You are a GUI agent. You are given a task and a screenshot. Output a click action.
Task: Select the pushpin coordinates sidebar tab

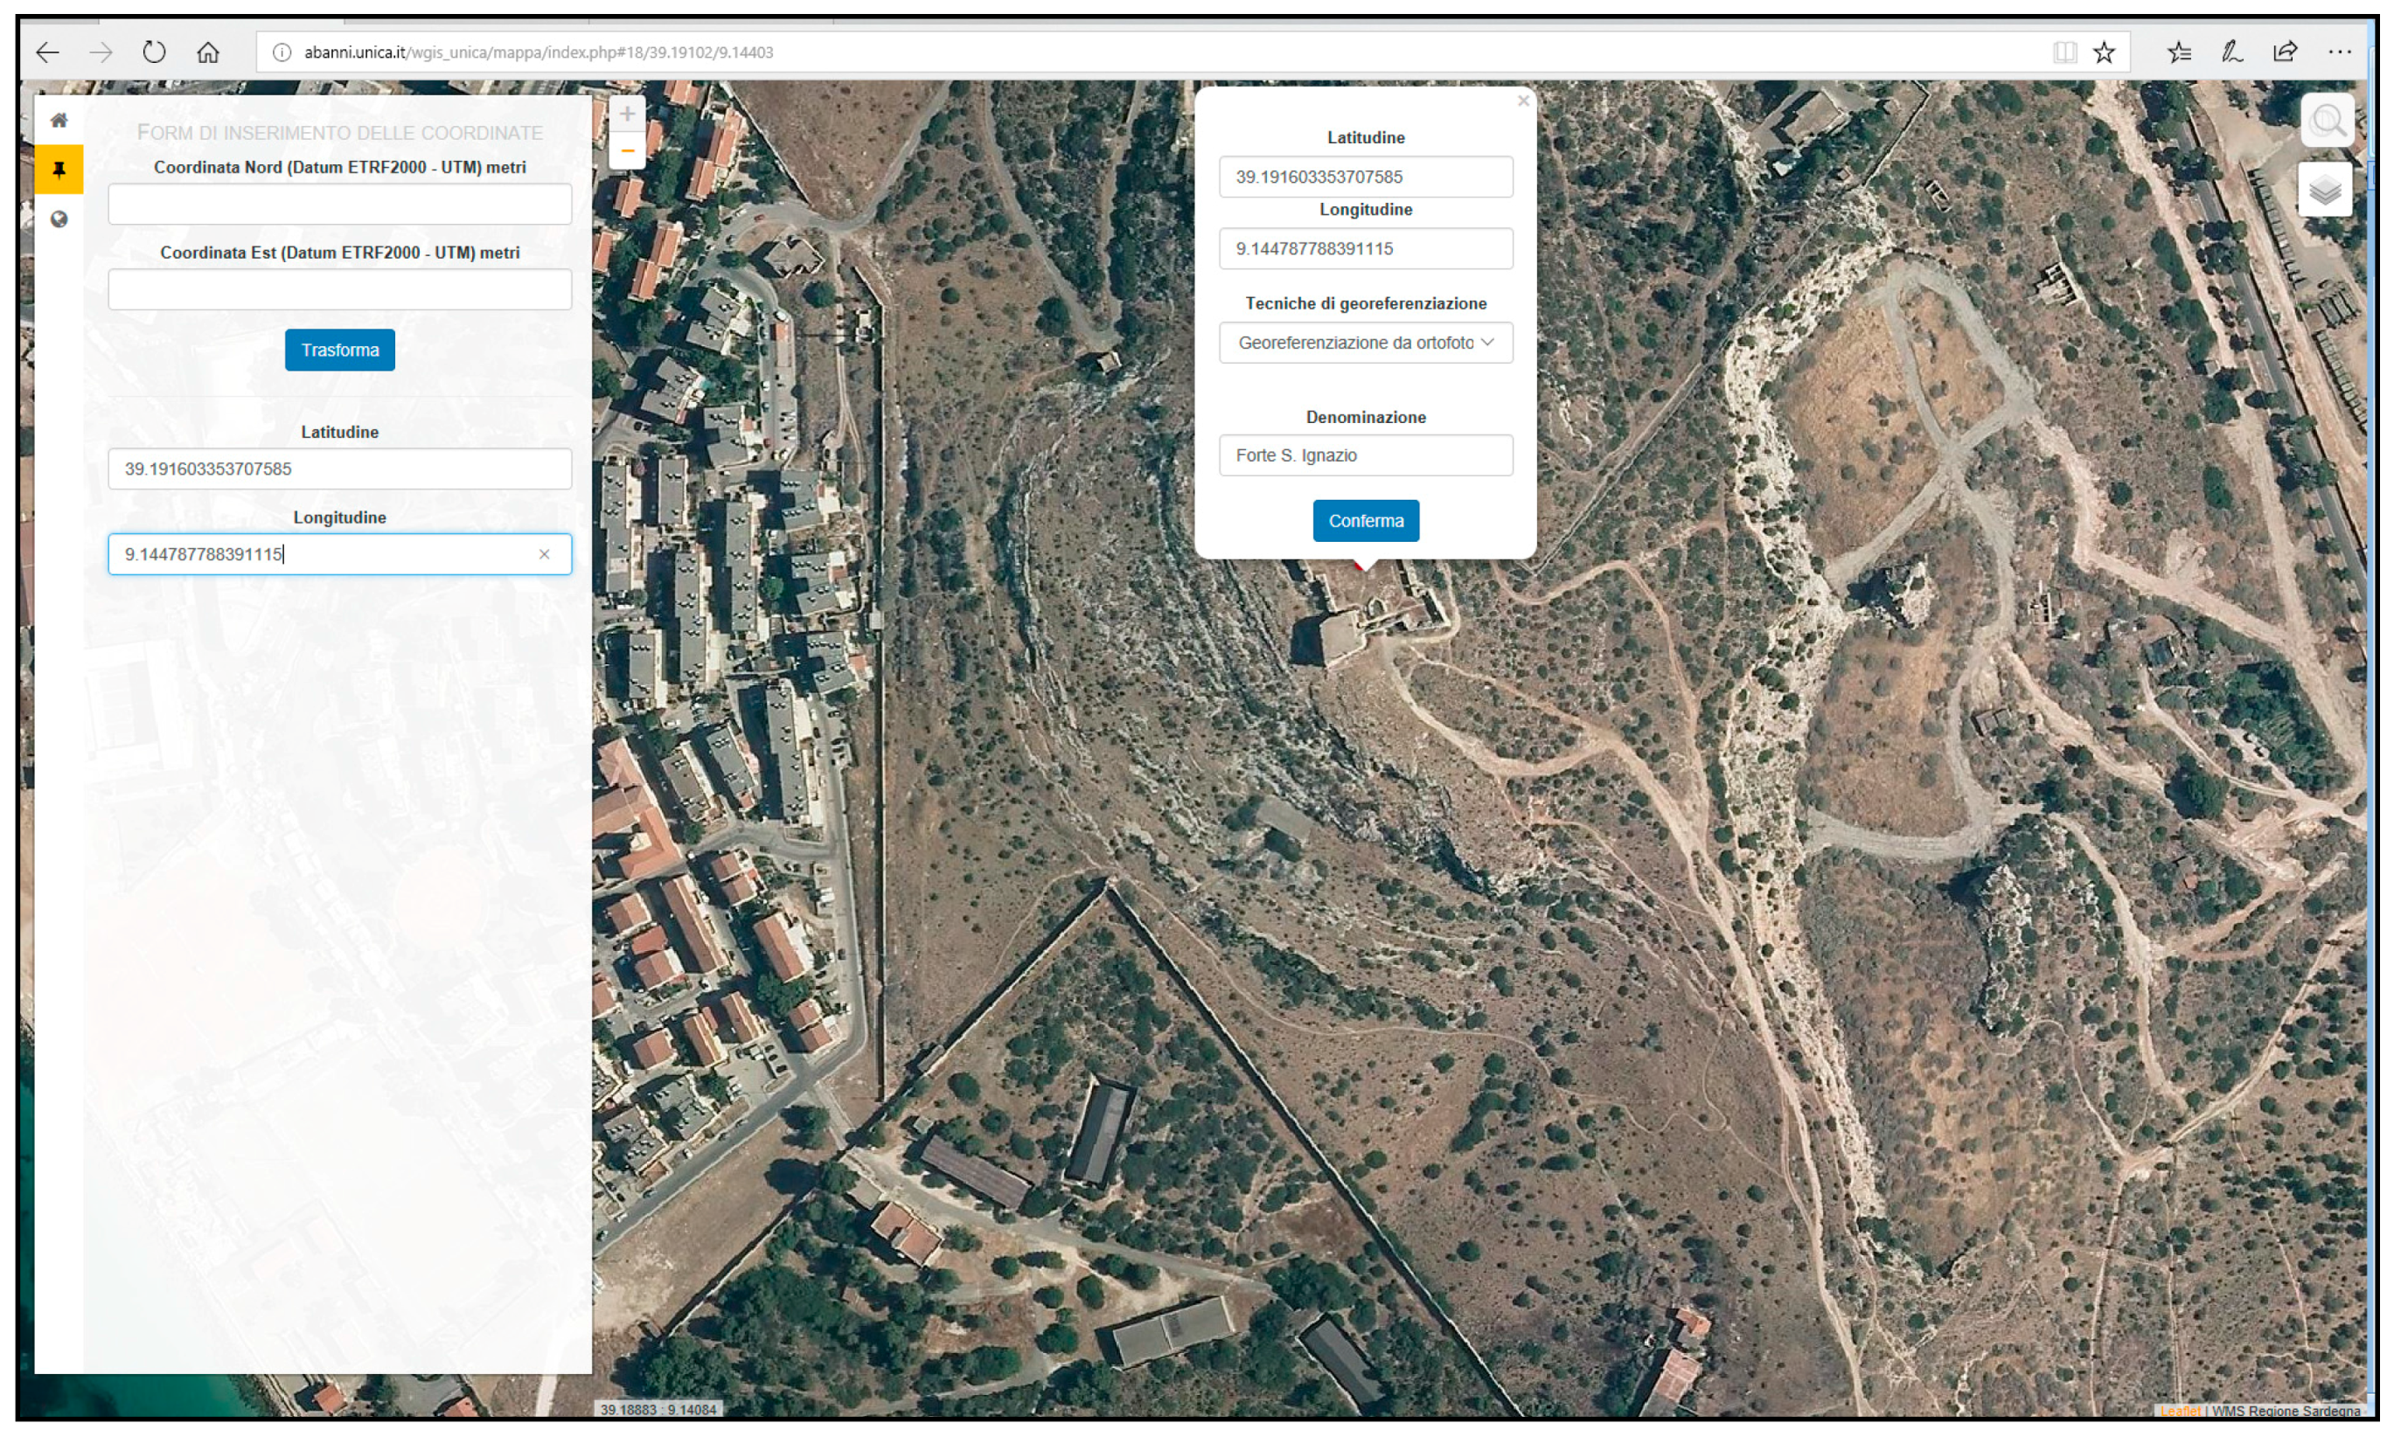(x=59, y=170)
